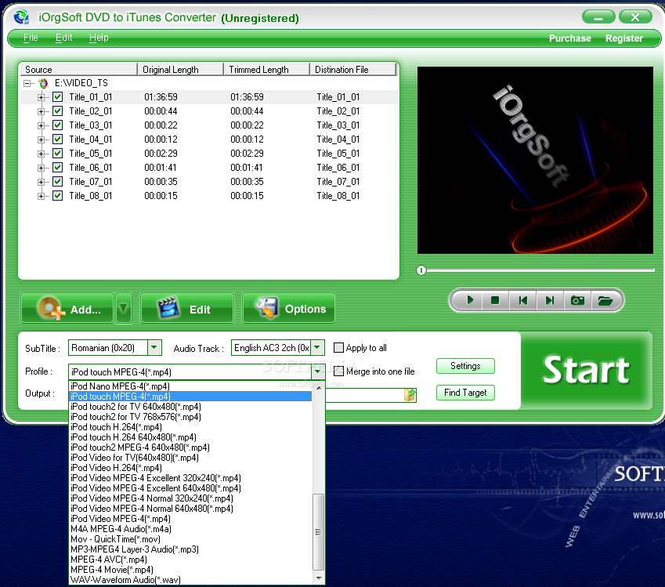The width and height of the screenshot is (665, 587).
Task: Select MP3-MPEG4 Layer-3 Audio(*.mp3) profile
Action: click(190, 549)
